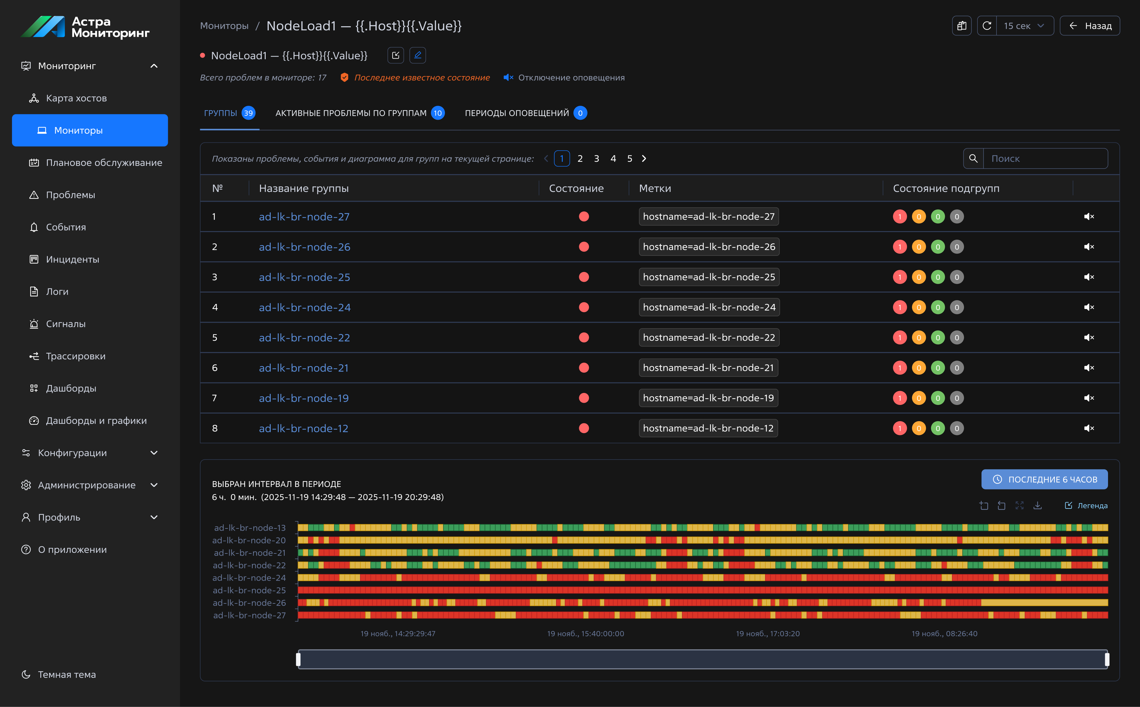Click the refresh icon in top toolbar
The height and width of the screenshot is (707, 1140).
point(987,26)
